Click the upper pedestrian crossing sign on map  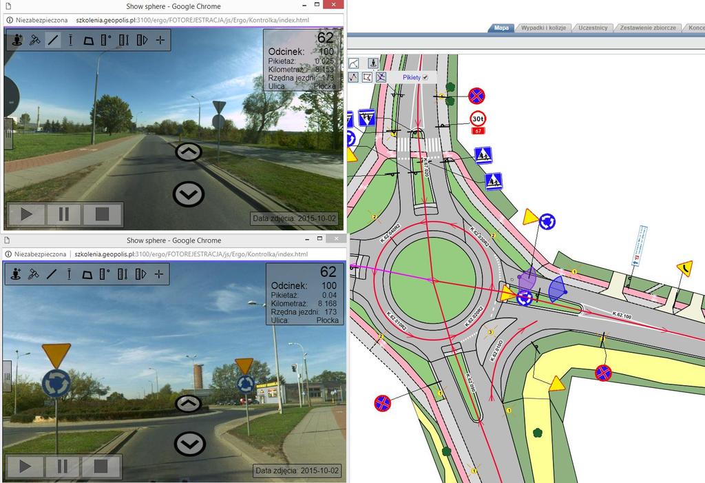coord(483,156)
